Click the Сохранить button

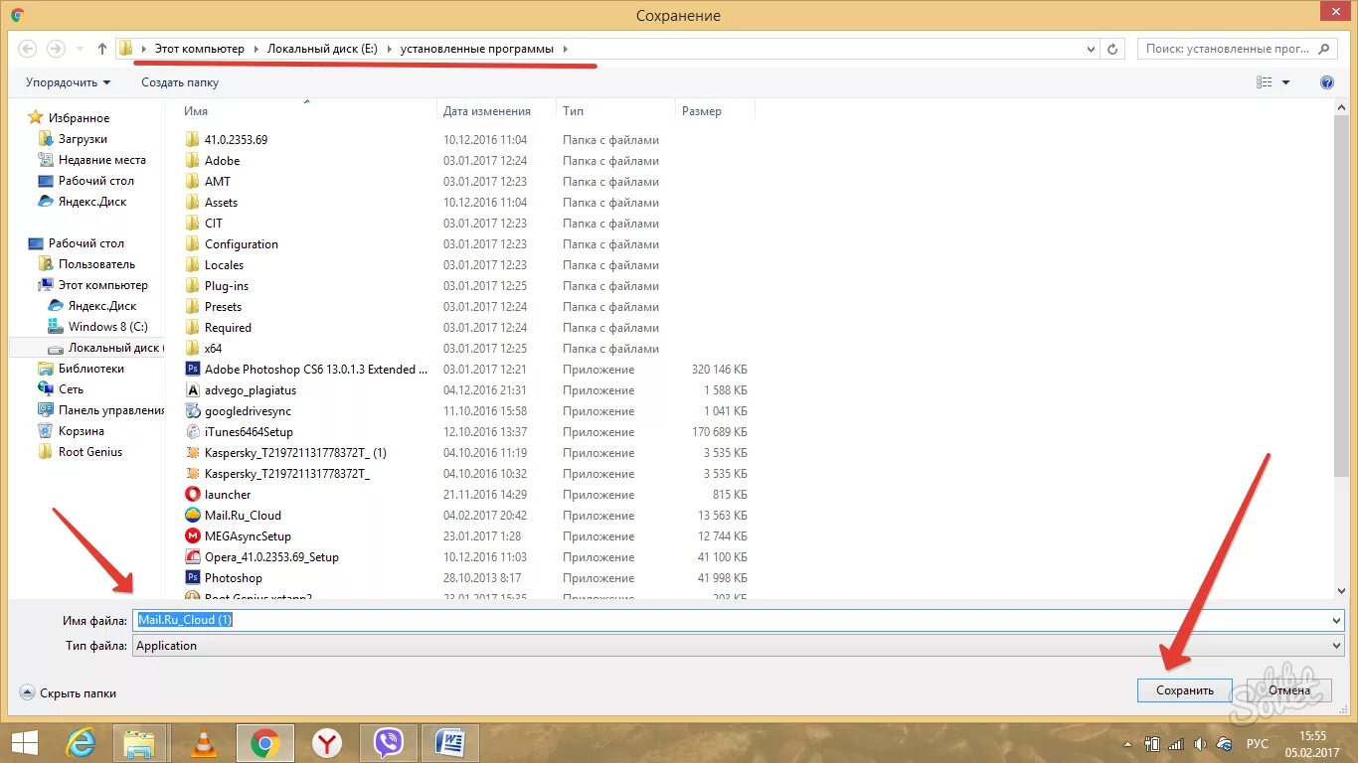click(1185, 690)
